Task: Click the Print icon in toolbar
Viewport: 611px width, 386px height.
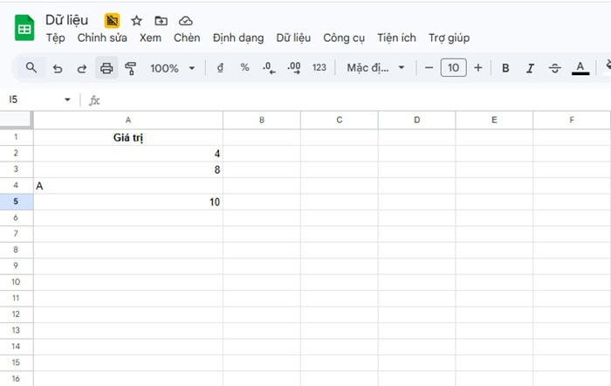Action: tap(106, 68)
